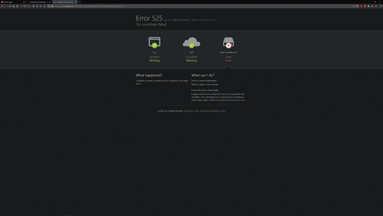Click the red square extension icon
The width and height of the screenshot is (383, 216).
361,6
